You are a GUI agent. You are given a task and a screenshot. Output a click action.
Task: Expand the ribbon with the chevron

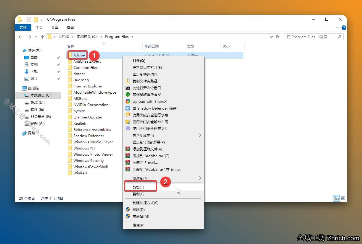337,28
